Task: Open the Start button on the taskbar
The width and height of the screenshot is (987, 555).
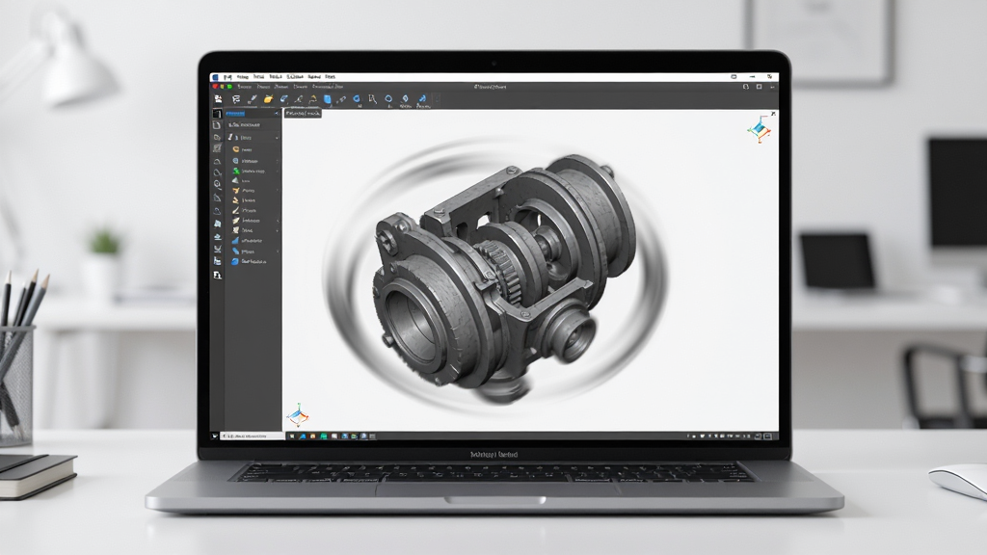Action: click(215, 436)
